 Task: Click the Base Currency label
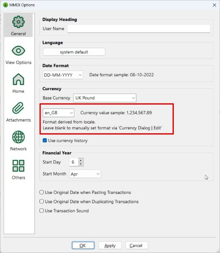[x=56, y=98]
